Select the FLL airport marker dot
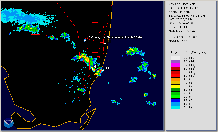The height and width of the screenshot is (132, 218). tap(105, 43)
